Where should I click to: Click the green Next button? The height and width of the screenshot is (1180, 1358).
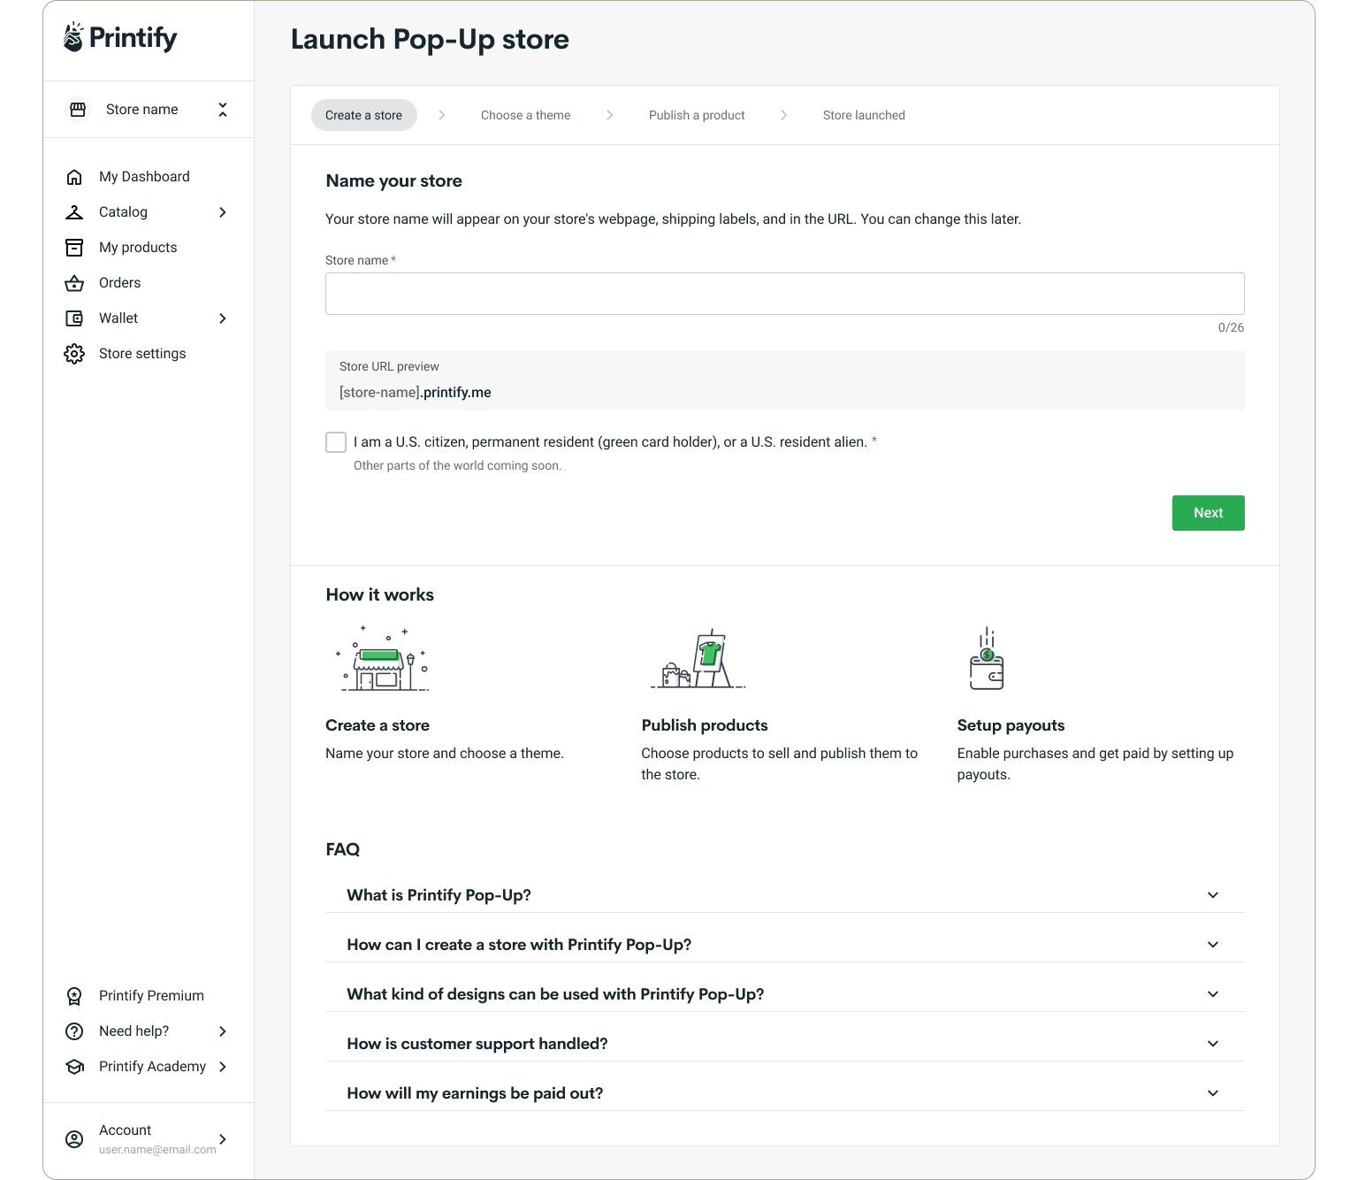1209,513
